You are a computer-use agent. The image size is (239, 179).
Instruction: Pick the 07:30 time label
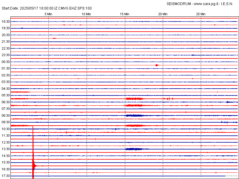click(x=6, y=109)
